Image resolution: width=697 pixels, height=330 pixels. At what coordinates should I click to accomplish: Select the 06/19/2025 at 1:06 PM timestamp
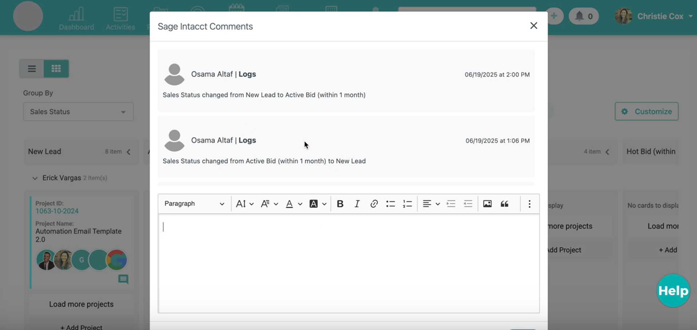coord(498,141)
